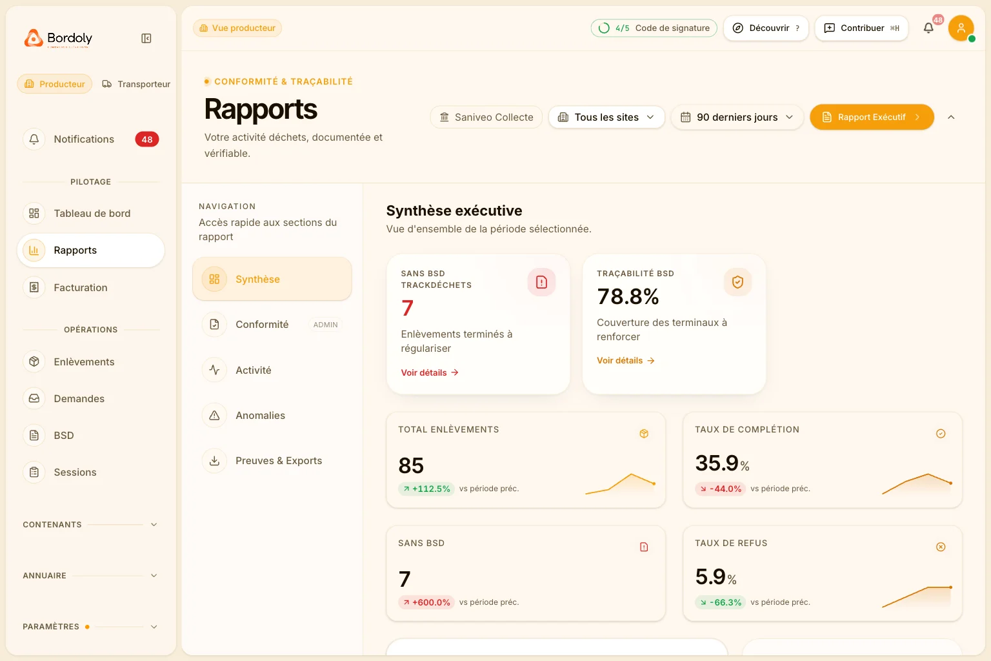
Task: Jump to the Anomalies section
Action: click(x=272, y=415)
